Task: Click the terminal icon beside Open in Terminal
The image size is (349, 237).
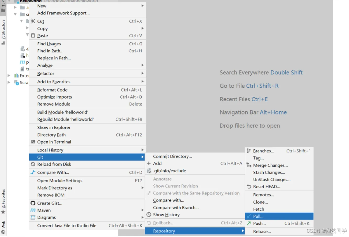Action: click(x=33, y=142)
